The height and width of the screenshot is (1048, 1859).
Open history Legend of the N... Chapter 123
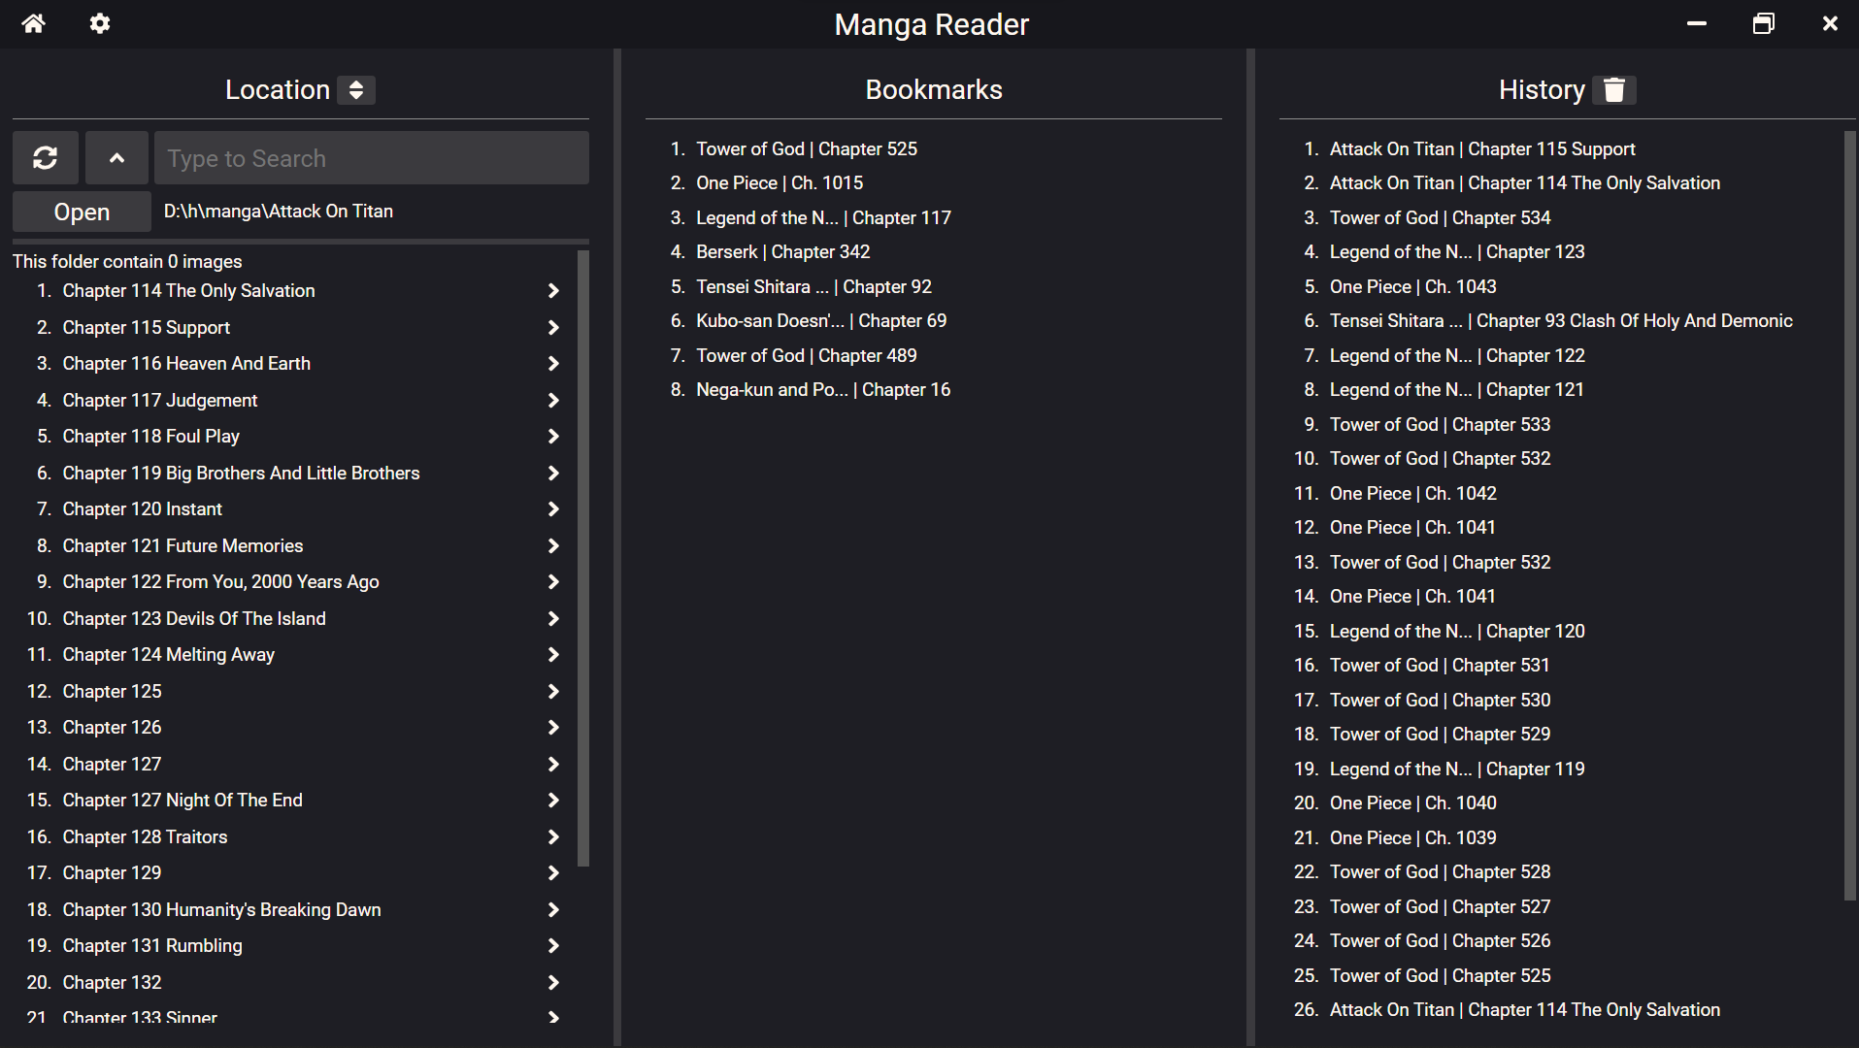click(1457, 252)
